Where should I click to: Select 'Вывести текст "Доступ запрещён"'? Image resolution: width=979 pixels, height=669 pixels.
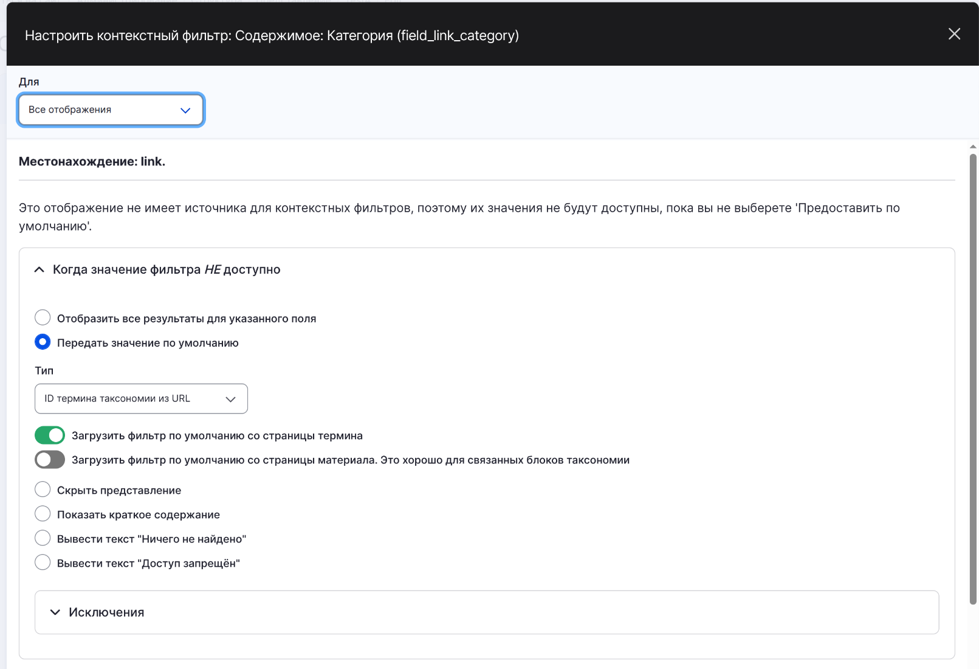(x=43, y=563)
